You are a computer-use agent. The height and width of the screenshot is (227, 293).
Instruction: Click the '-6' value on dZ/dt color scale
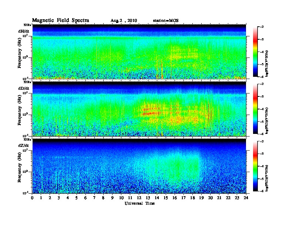click(262, 191)
